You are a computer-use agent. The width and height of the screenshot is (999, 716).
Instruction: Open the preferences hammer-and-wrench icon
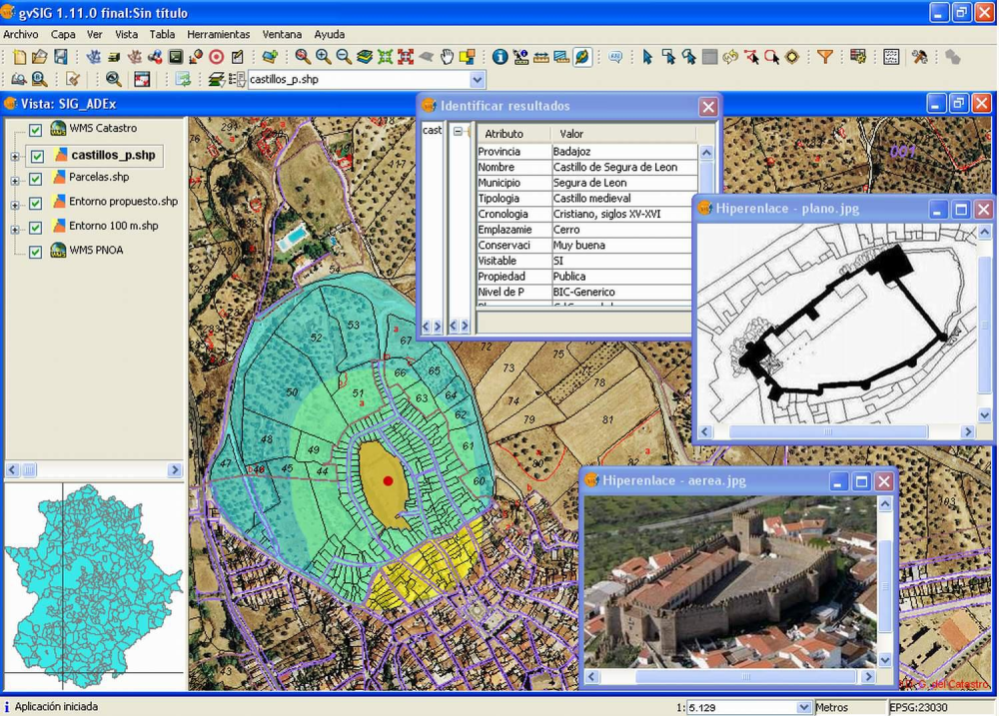coord(919,57)
